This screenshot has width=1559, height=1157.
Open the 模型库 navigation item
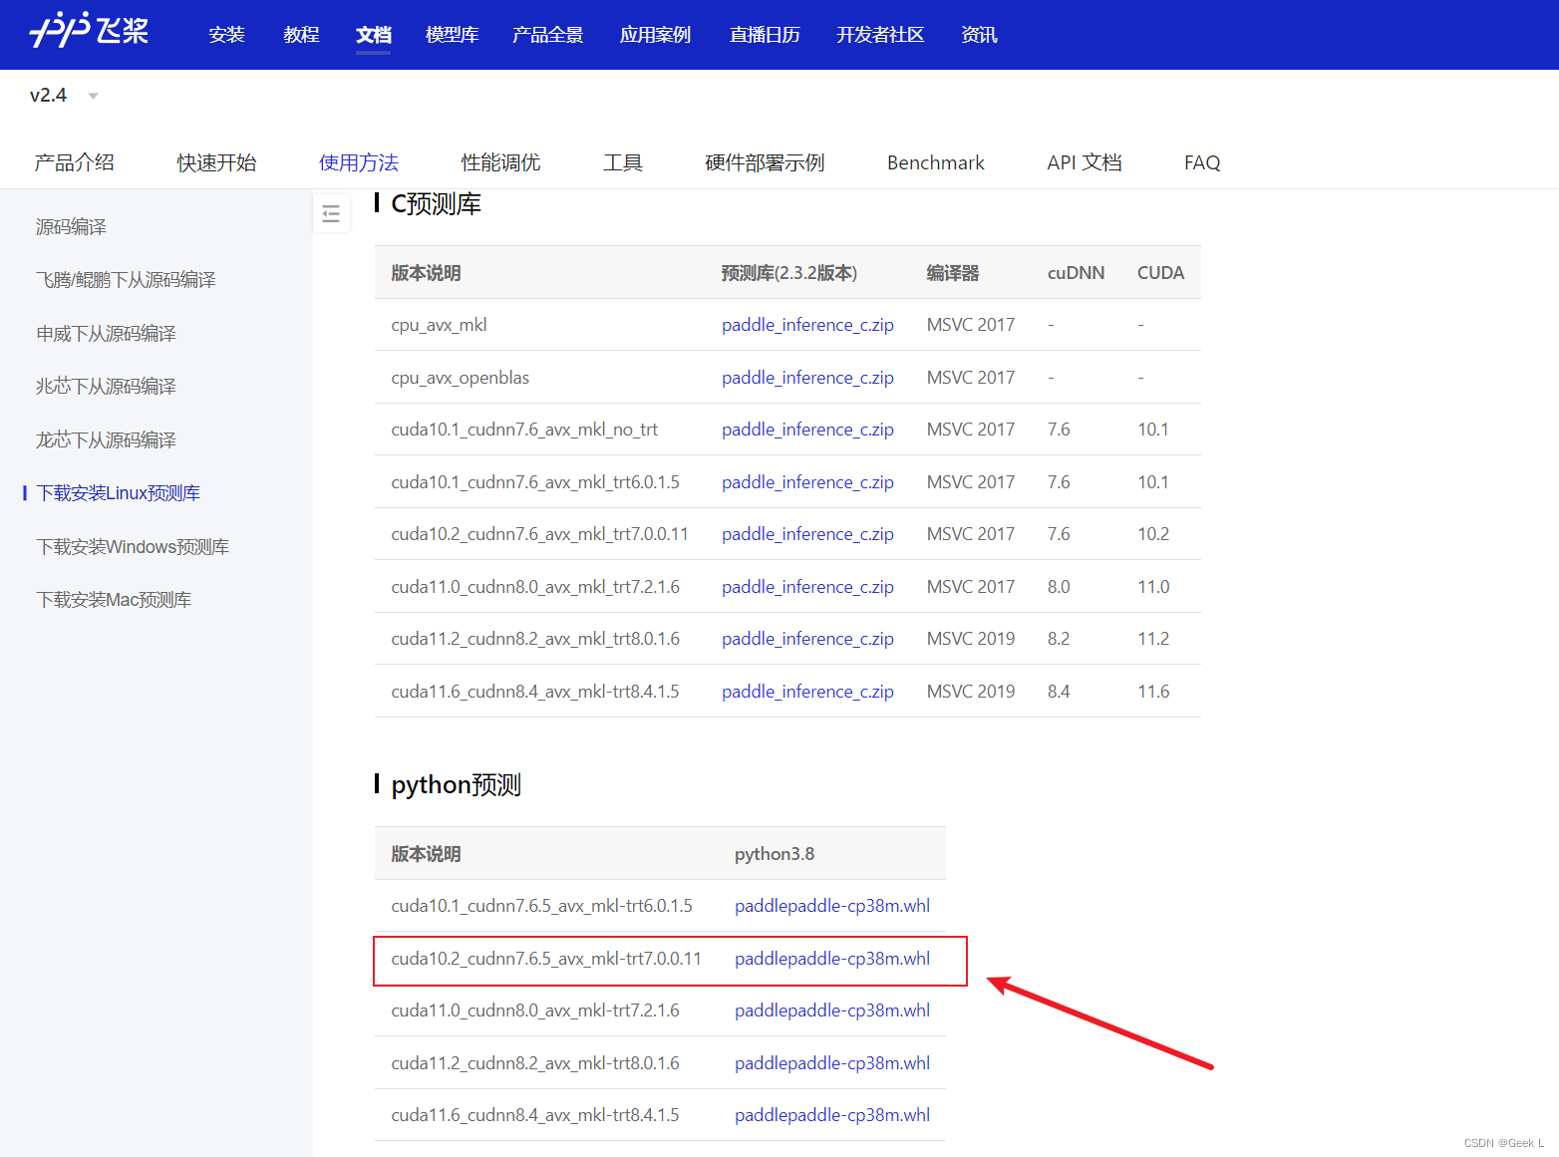point(452,35)
